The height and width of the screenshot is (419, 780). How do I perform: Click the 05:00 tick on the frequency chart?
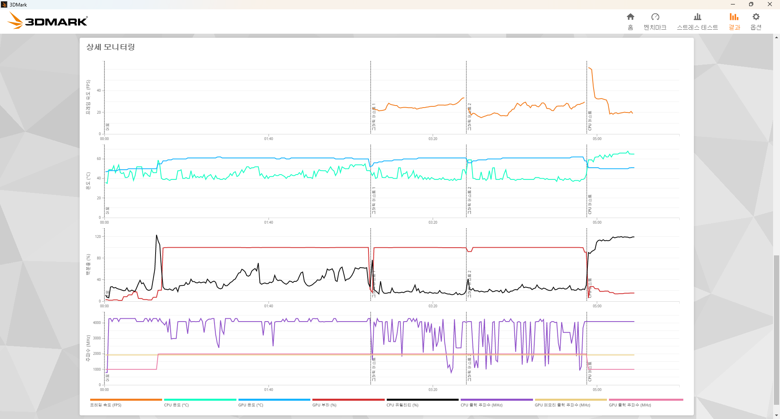[597, 390]
